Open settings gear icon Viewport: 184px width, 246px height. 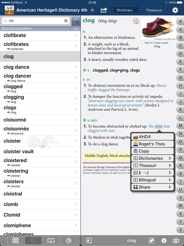pos(175,10)
